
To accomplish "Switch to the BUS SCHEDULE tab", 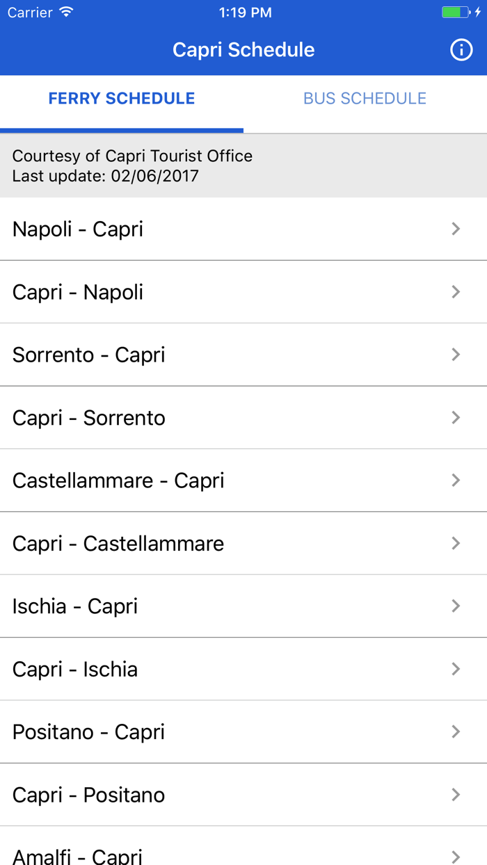I will pos(365,98).
